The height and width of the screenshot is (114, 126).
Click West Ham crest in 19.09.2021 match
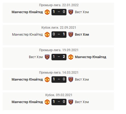pyautogui.click(x=47, y=57)
